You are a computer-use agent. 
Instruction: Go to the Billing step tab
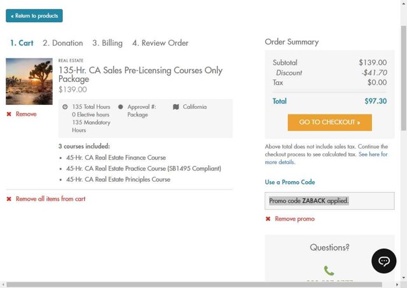(107, 43)
